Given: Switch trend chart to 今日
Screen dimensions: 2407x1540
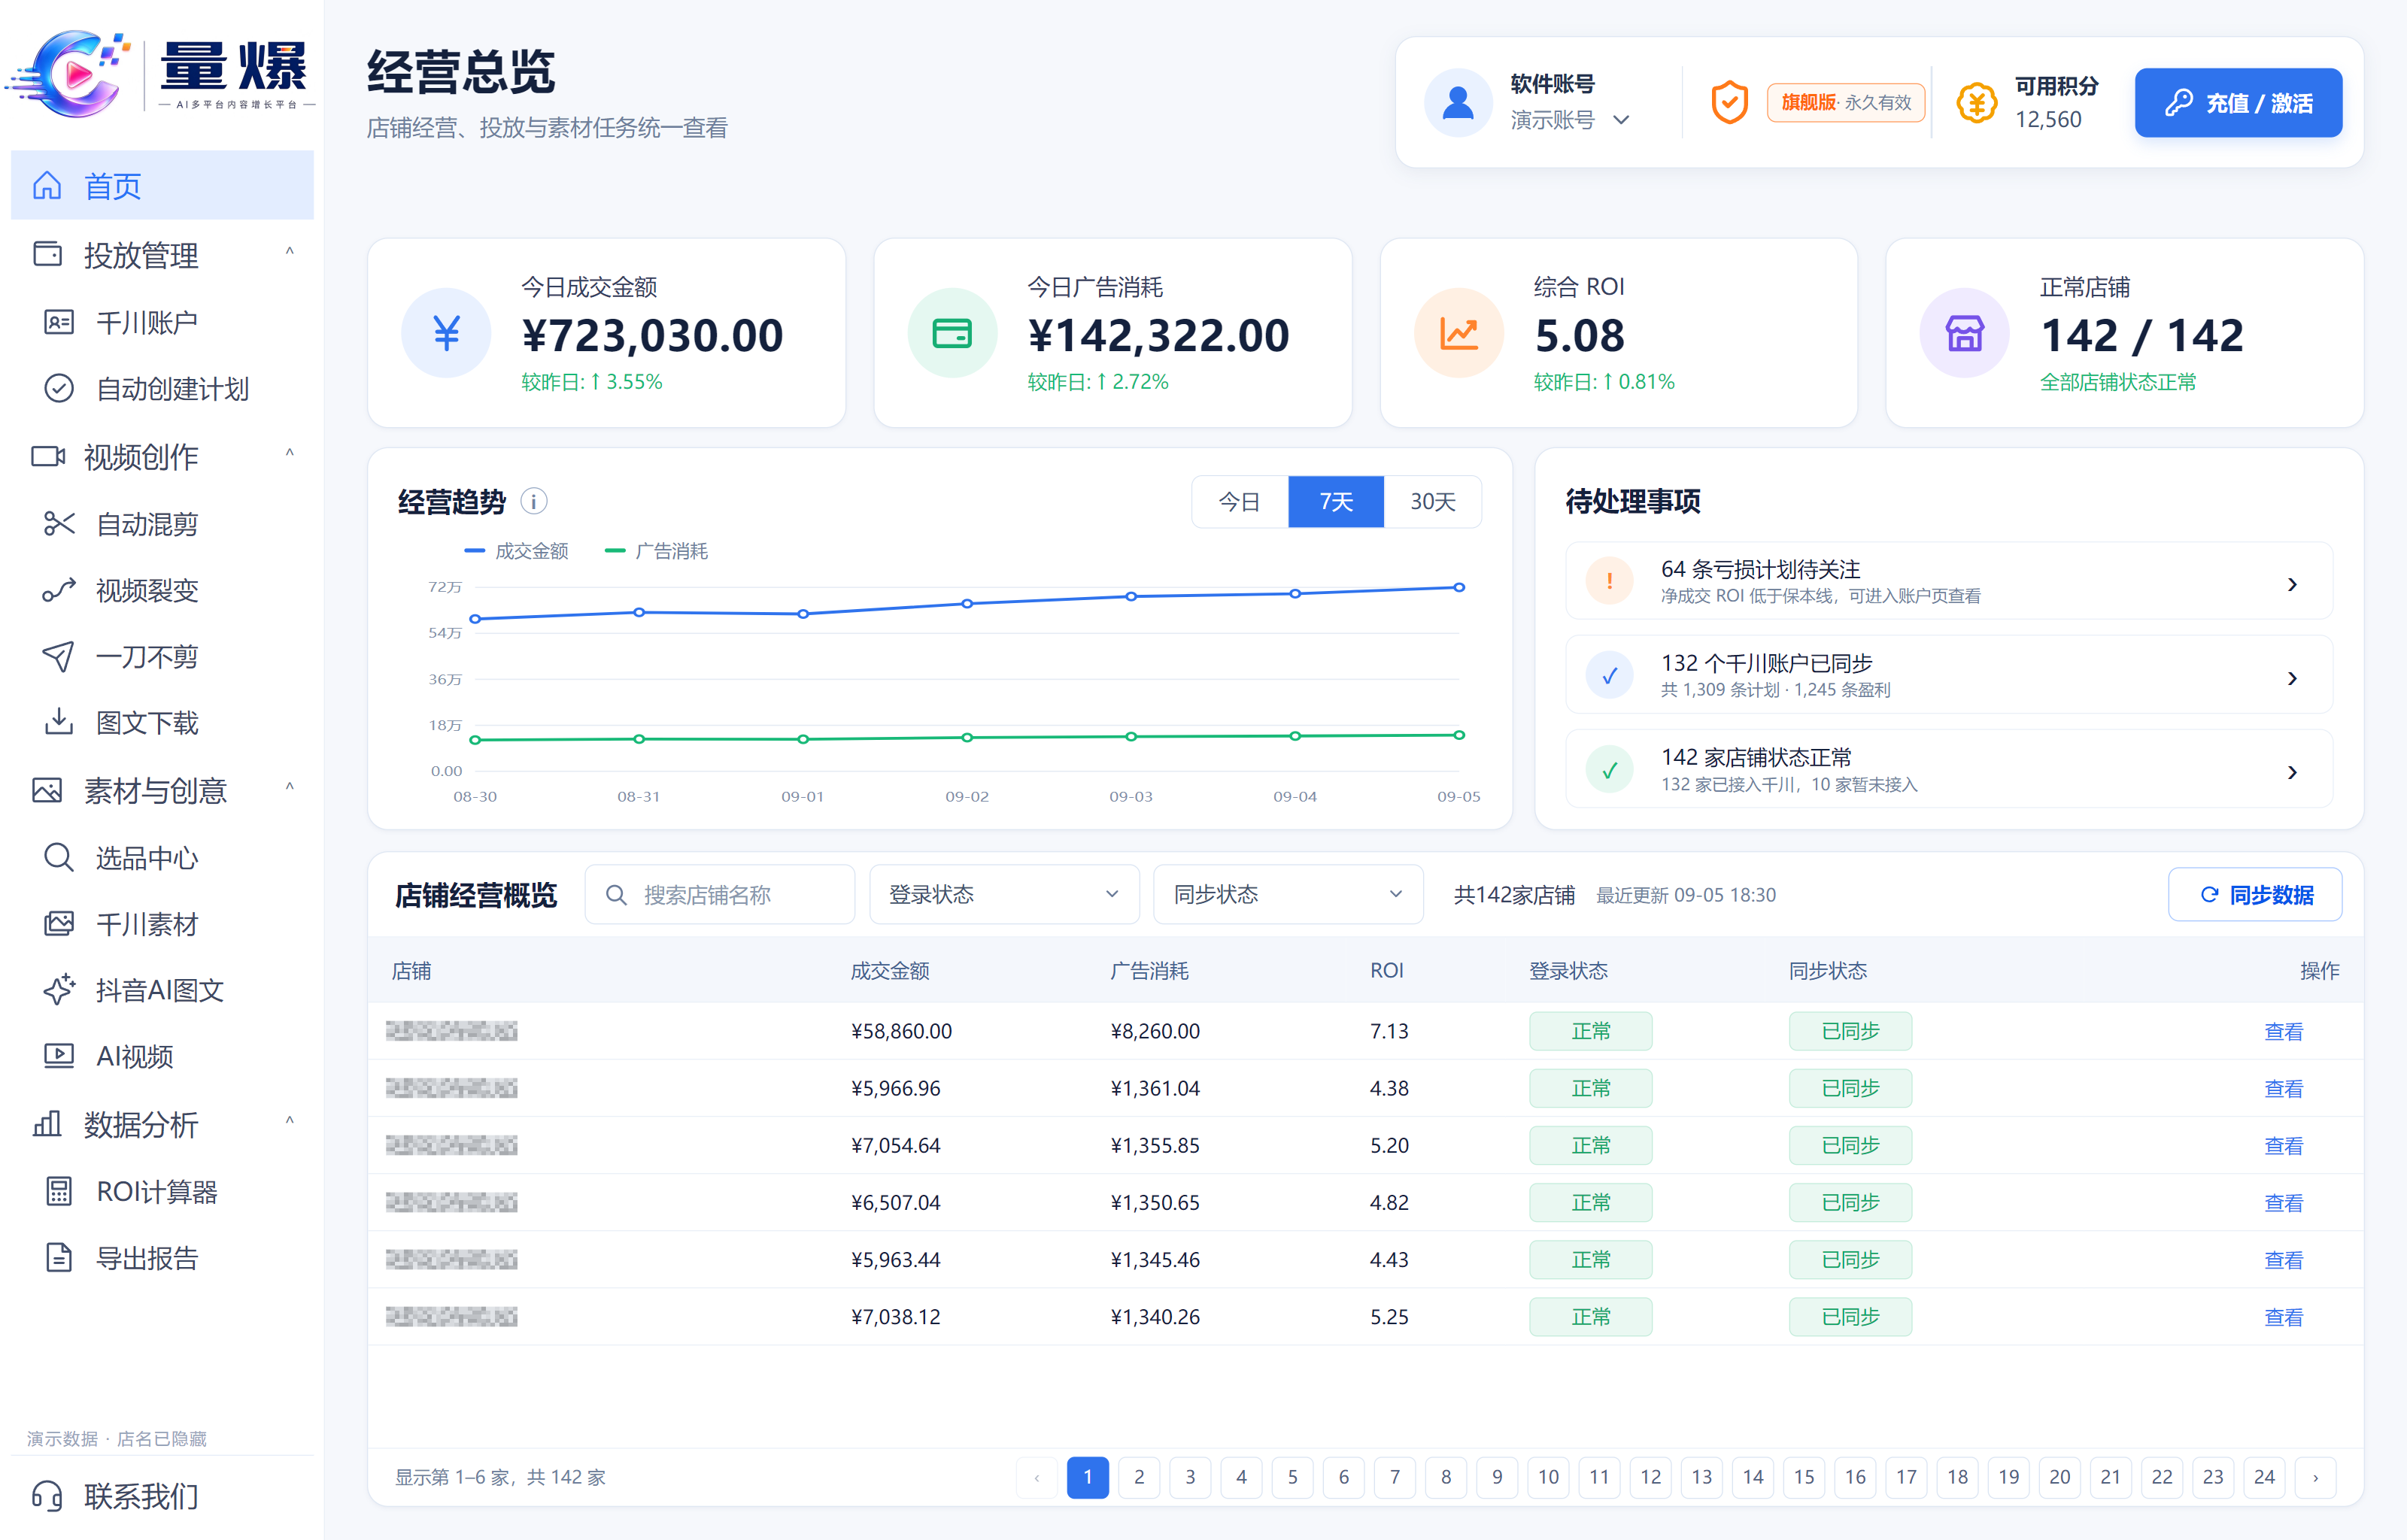Looking at the screenshot, I should [x=1239, y=501].
